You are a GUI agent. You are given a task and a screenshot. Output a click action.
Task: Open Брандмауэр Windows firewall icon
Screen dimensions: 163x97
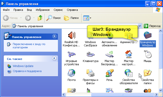coord(148,35)
